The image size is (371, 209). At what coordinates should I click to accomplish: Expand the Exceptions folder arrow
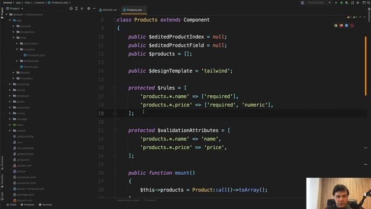point(13,32)
